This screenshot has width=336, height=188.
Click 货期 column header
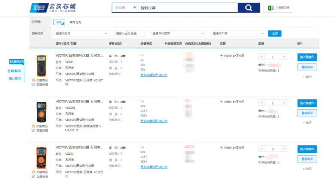pos(223,43)
